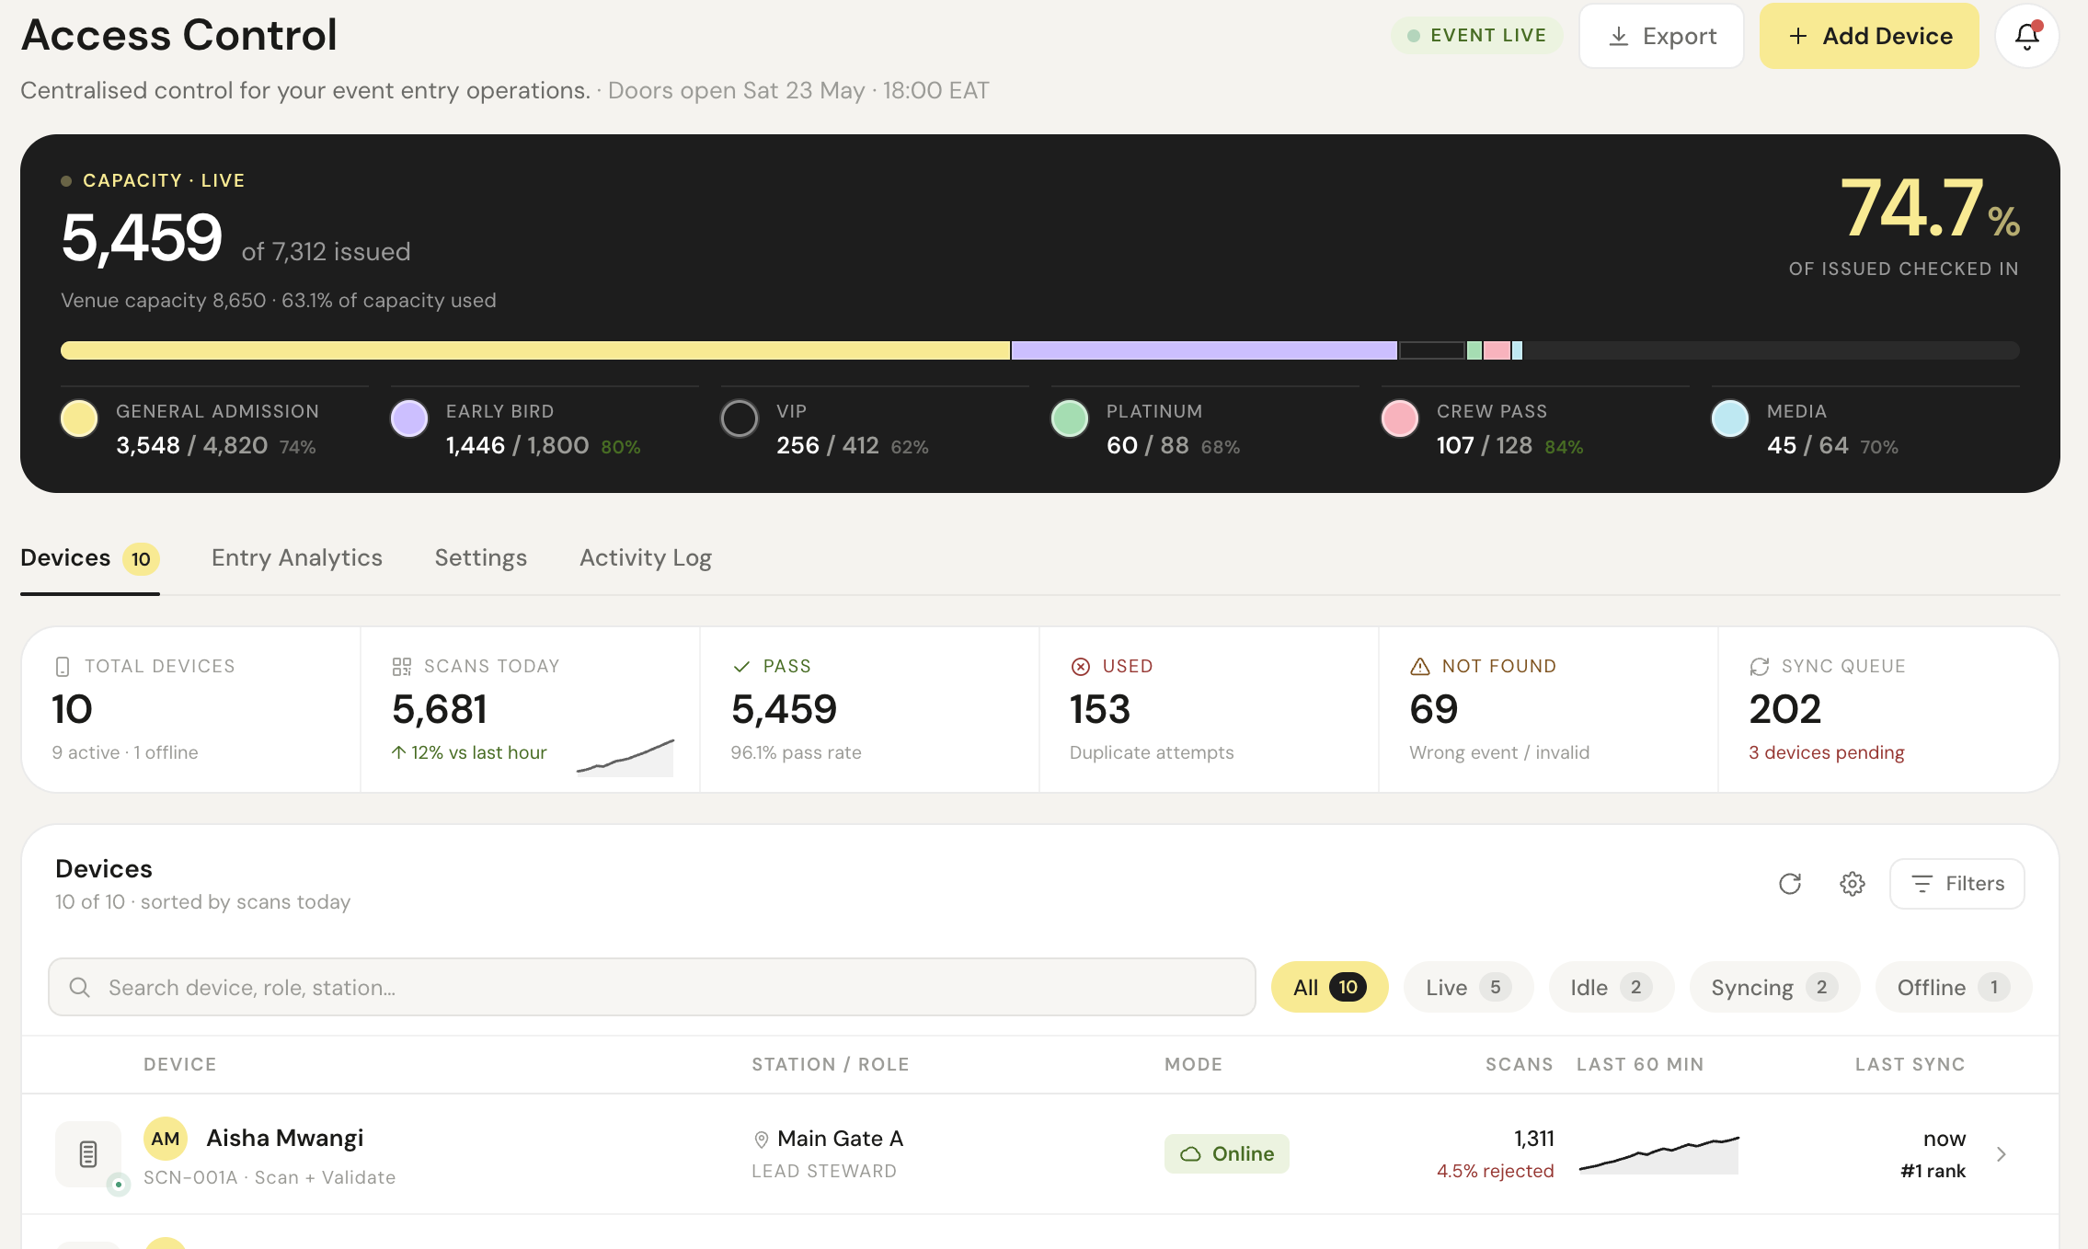
Task: Click the Online mode badge
Action: (1227, 1153)
